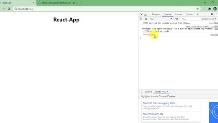Close the What's New drawer tab
This screenshot has width=218, height=123.
[168, 92]
